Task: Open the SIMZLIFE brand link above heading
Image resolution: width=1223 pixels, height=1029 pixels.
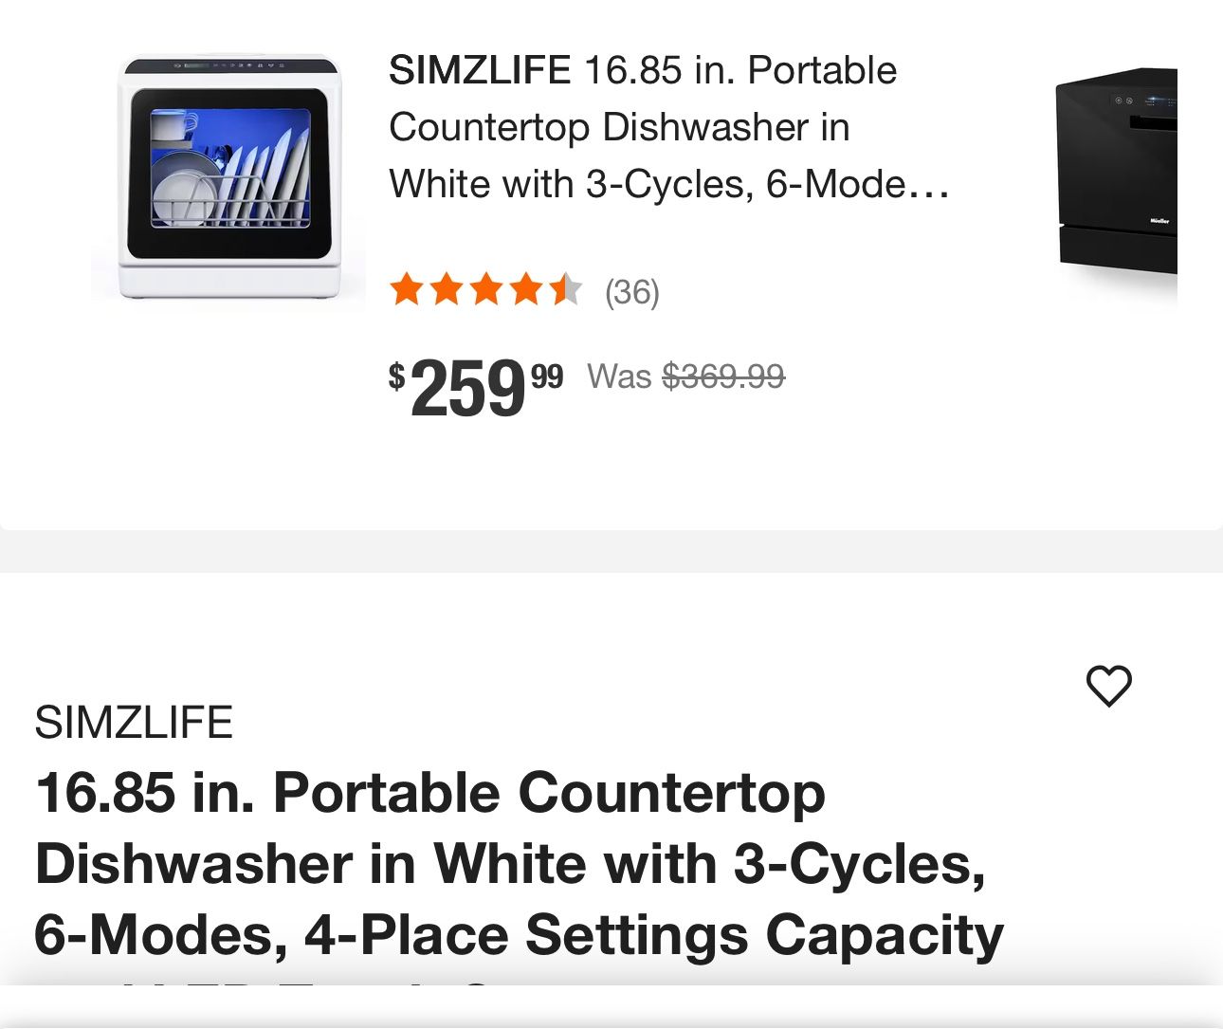Action: [134, 723]
